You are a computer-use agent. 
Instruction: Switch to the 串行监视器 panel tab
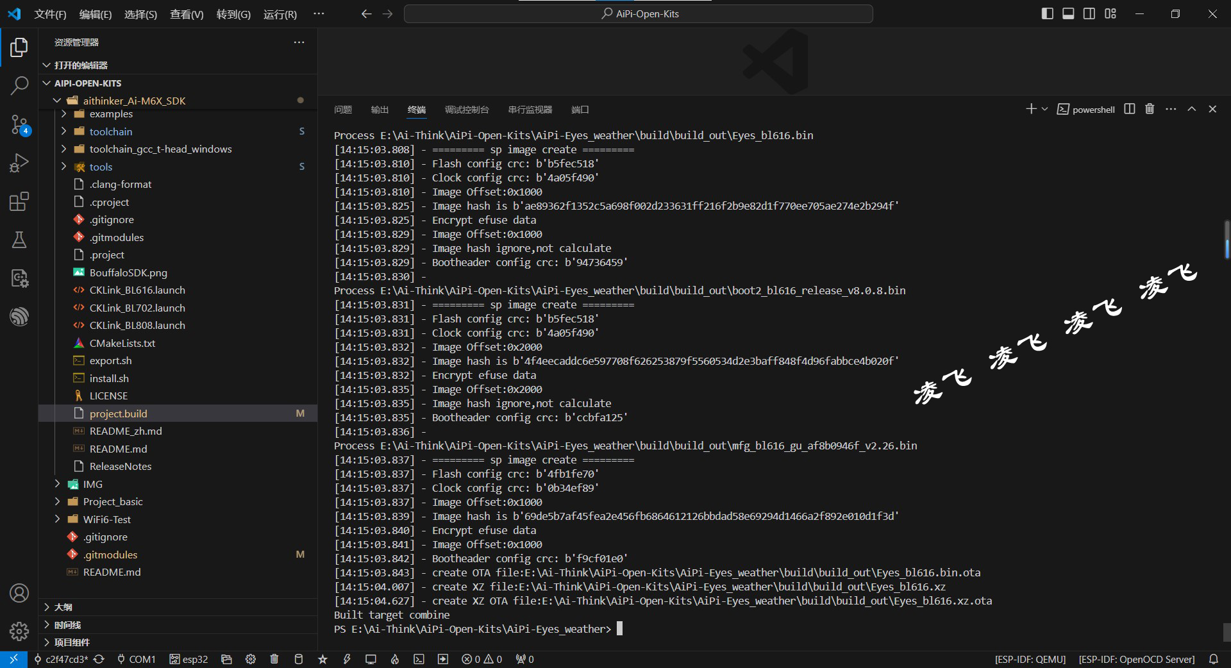530,110
